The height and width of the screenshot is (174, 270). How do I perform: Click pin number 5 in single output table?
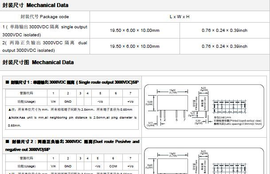click(100, 93)
